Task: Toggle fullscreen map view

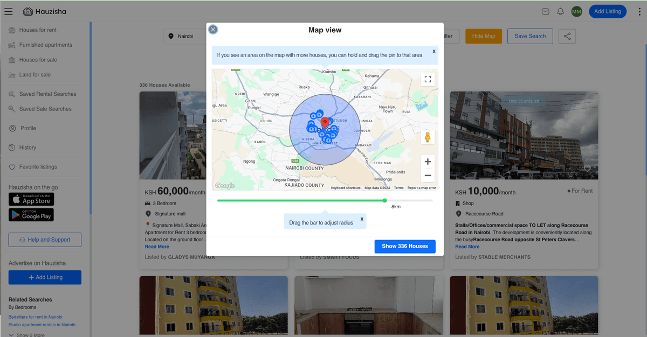Action: pyautogui.click(x=428, y=80)
